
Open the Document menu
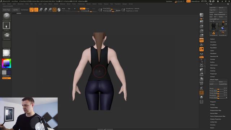coord(21,4)
